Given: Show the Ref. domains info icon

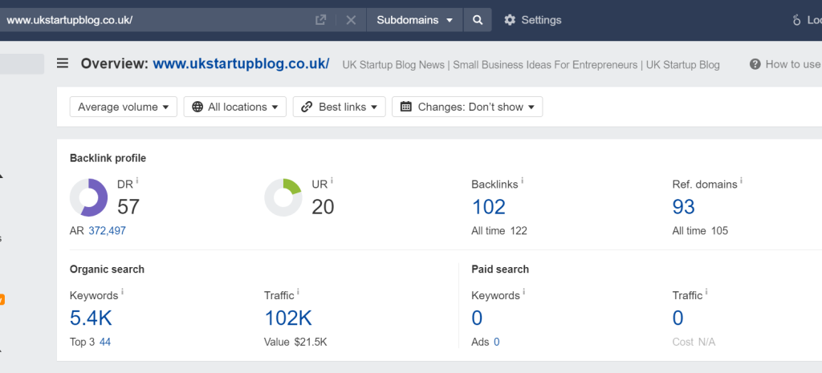Looking at the screenshot, I should pyautogui.click(x=741, y=180).
